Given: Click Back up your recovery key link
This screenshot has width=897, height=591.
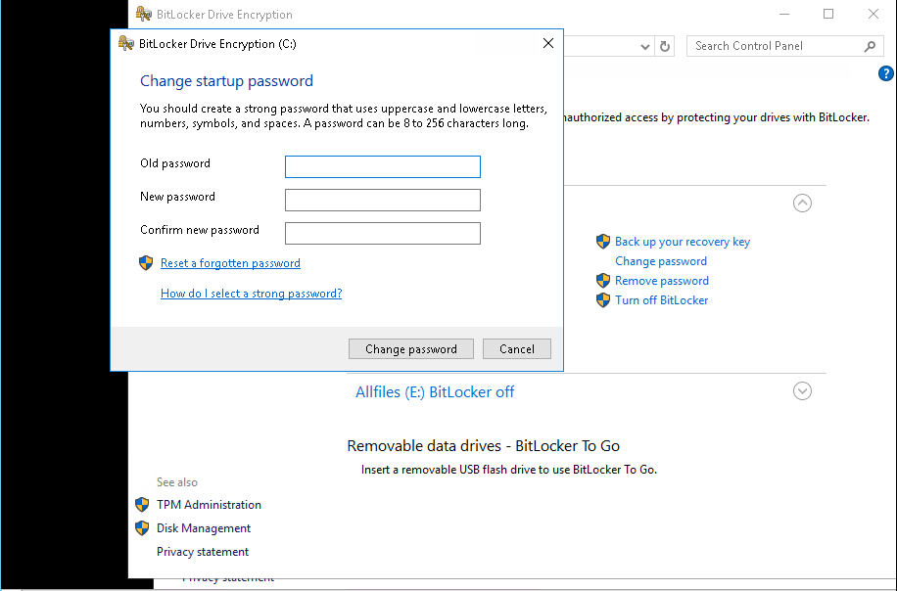Looking at the screenshot, I should [x=683, y=242].
